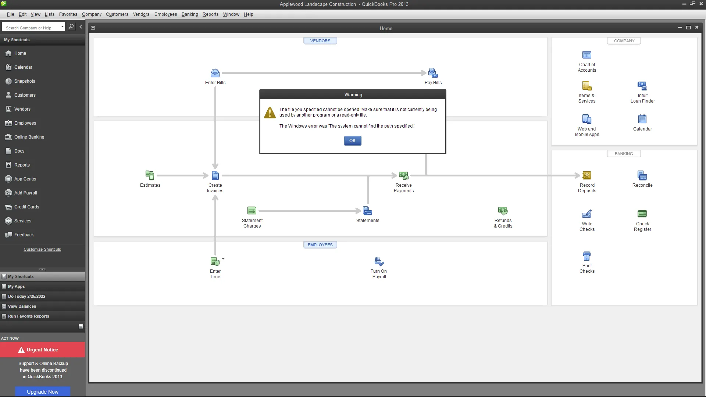Image resolution: width=706 pixels, height=397 pixels.
Task: Click Turn On Payroll icon
Action: (379, 262)
